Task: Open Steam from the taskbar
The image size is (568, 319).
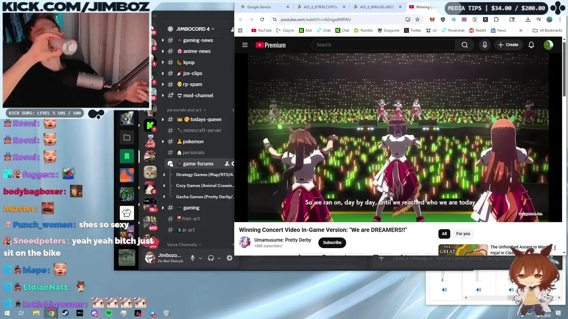Action: (x=65, y=313)
